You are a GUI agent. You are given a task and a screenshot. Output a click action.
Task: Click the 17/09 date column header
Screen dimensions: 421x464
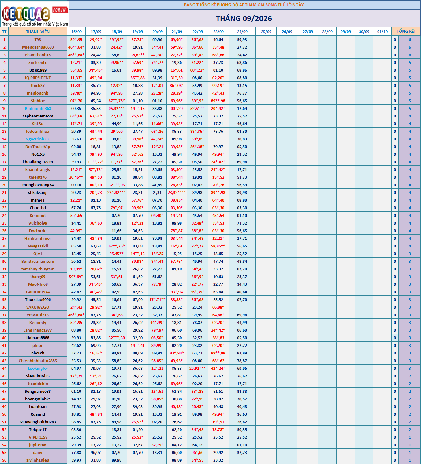(96, 32)
